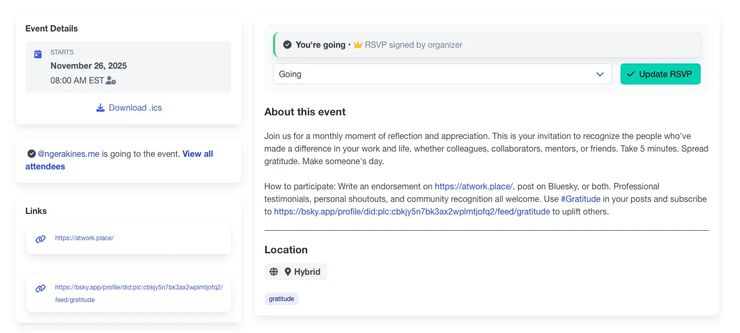The image size is (740, 333).
Task: Click the timezone user-clock icon
Action: [111, 81]
